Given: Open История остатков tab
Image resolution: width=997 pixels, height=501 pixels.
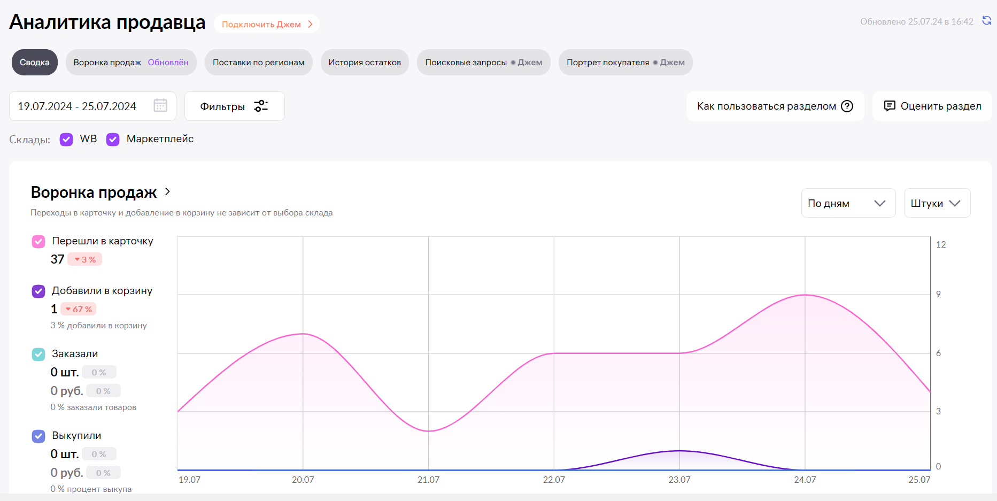Looking at the screenshot, I should click(365, 63).
